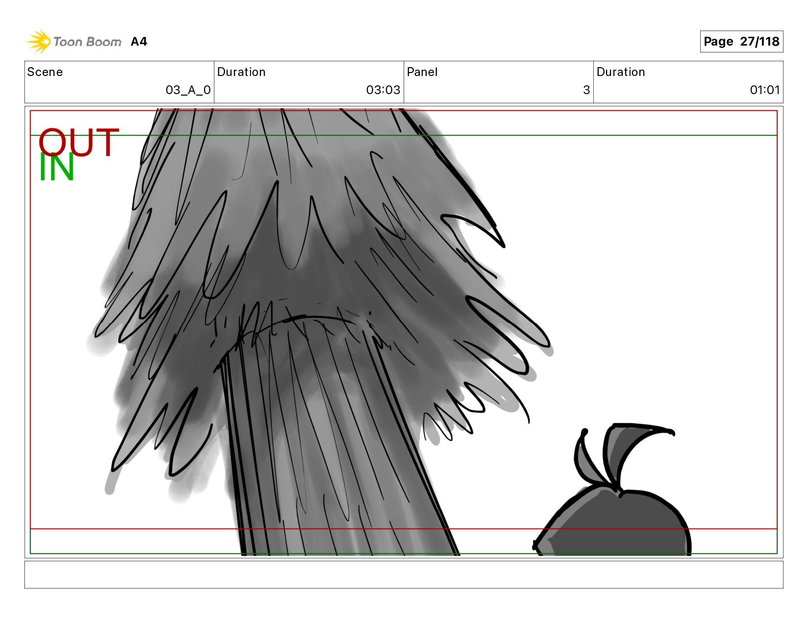Click the 'Panel' header label
The width and height of the screenshot is (809, 625).
pyautogui.click(x=422, y=72)
